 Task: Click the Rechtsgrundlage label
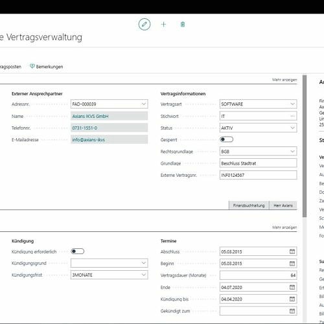(177, 152)
